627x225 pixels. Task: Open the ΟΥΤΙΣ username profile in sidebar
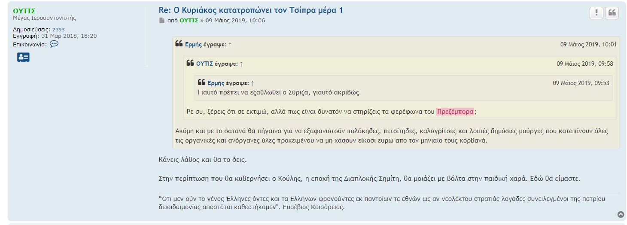coord(24,11)
